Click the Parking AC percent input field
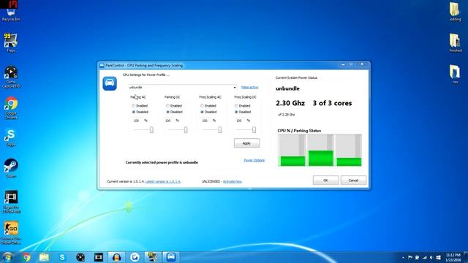The width and height of the screenshot is (468, 263). (x=137, y=121)
